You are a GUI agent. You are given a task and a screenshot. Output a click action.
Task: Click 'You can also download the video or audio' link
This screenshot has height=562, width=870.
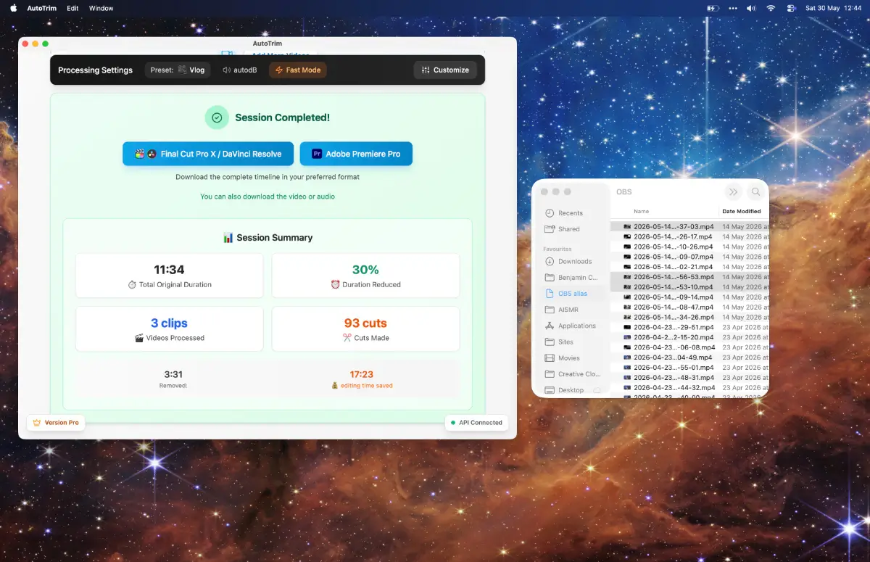[x=268, y=197]
